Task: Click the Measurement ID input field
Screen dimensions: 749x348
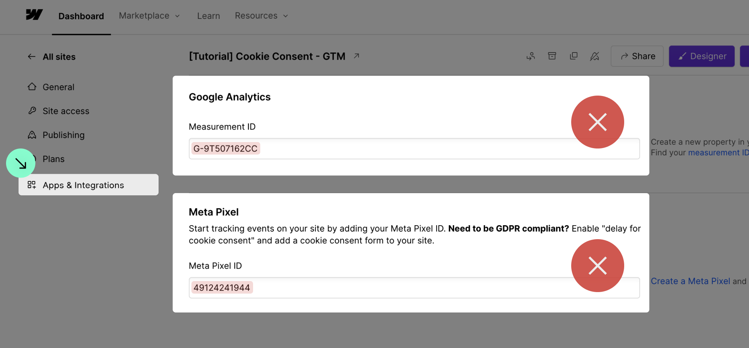Action: pyautogui.click(x=414, y=148)
